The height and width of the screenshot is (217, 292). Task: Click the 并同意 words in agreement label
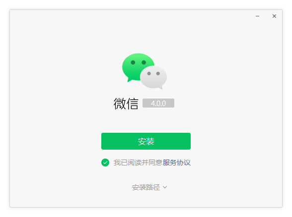click(x=152, y=163)
